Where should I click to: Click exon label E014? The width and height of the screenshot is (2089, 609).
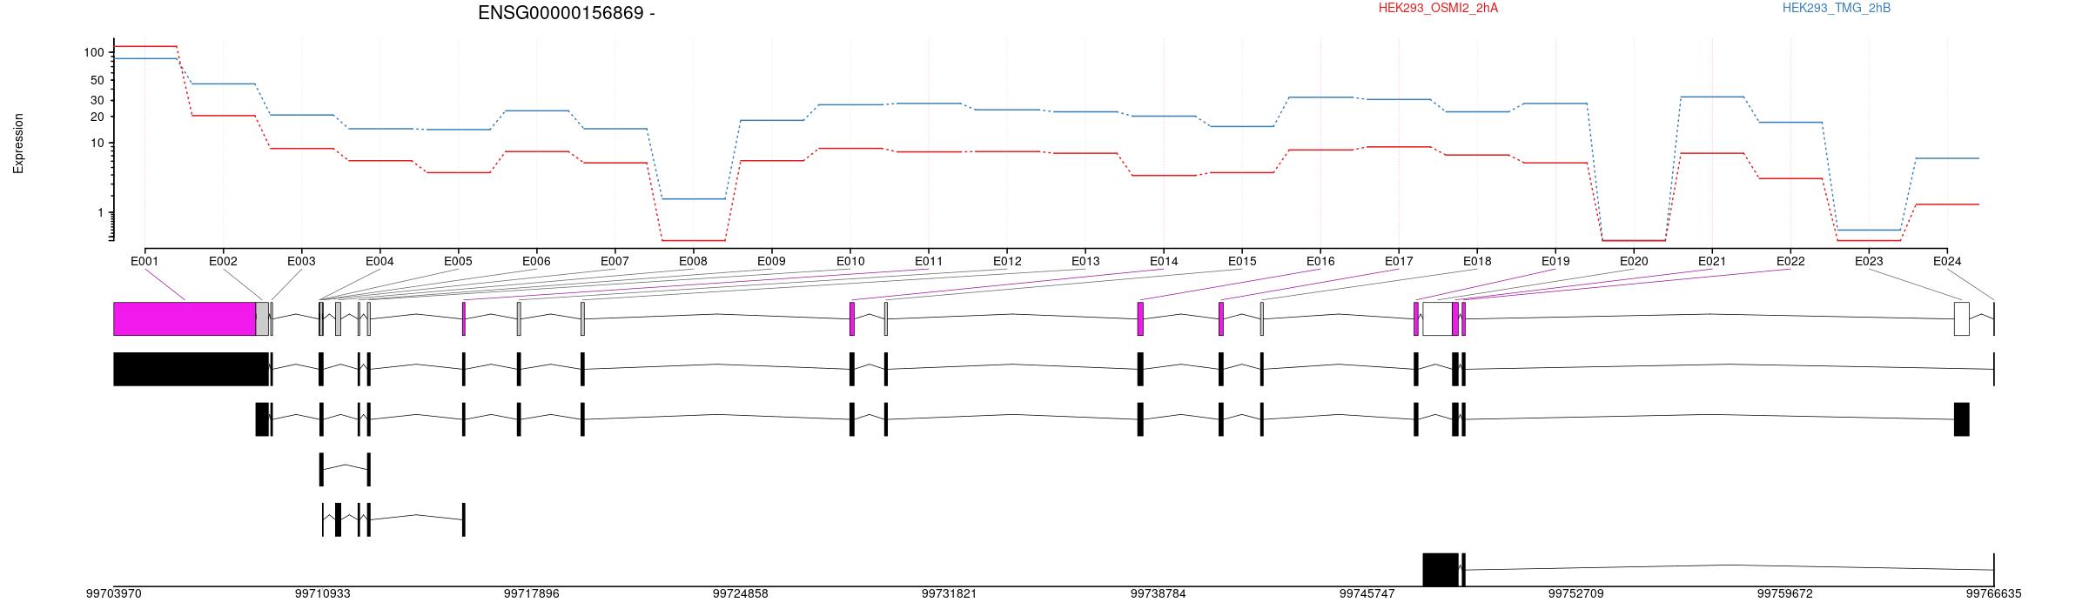[x=1164, y=261]
